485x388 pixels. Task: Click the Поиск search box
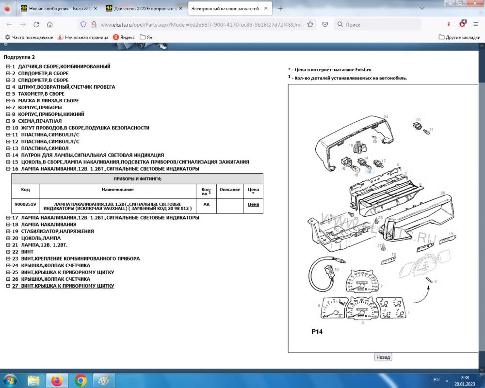(x=377, y=24)
